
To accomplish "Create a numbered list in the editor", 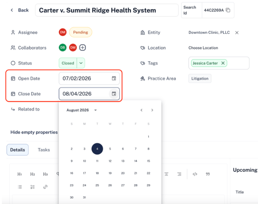I will click(x=32, y=187).
